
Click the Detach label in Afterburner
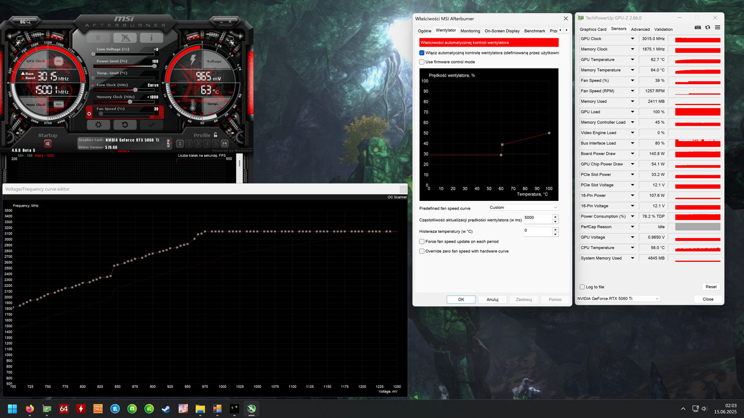click(123, 151)
